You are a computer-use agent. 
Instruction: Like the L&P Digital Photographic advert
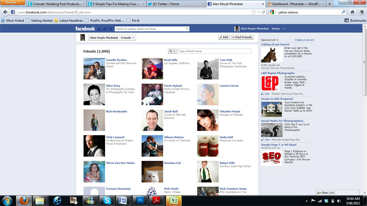coord(266,93)
